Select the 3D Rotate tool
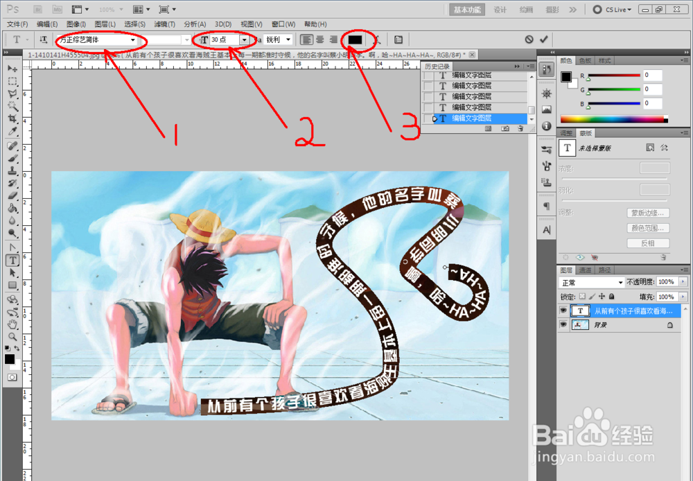The height and width of the screenshot is (481, 693). [12, 299]
